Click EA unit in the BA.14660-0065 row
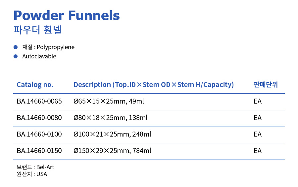The image size is (298, 187). click(258, 101)
